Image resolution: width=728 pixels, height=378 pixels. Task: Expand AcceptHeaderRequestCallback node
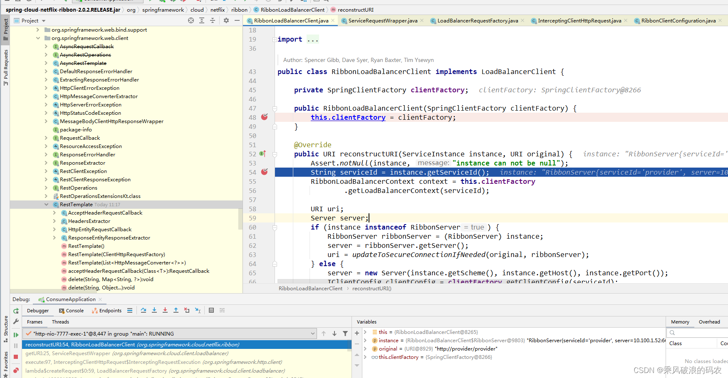tap(54, 212)
